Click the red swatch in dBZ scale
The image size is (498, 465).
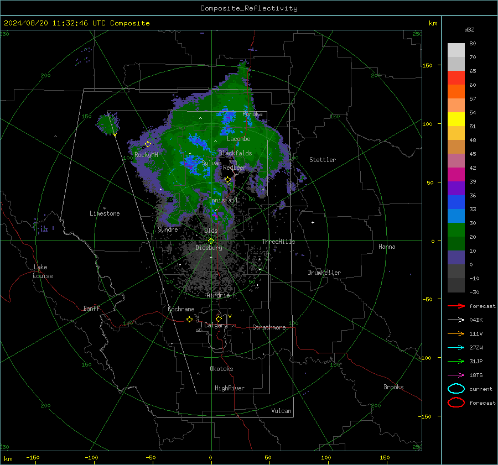click(456, 77)
